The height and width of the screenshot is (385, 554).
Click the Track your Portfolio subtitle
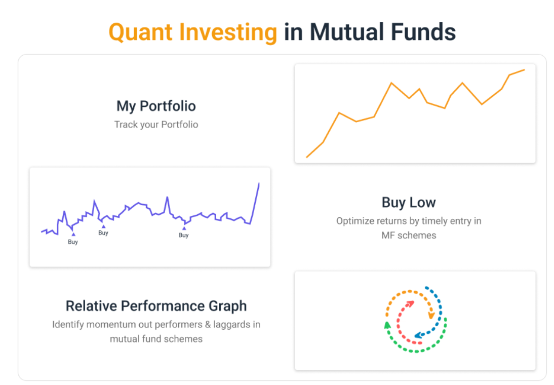click(156, 125)
